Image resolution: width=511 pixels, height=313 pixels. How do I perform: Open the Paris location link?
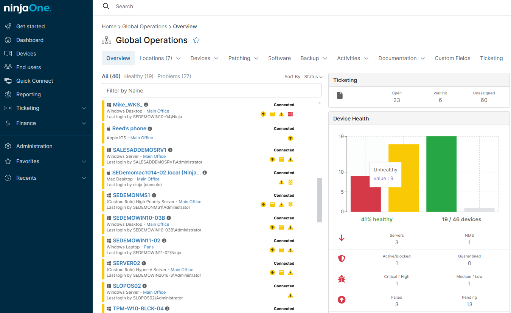pyautogui.click(x=149, y=247)
